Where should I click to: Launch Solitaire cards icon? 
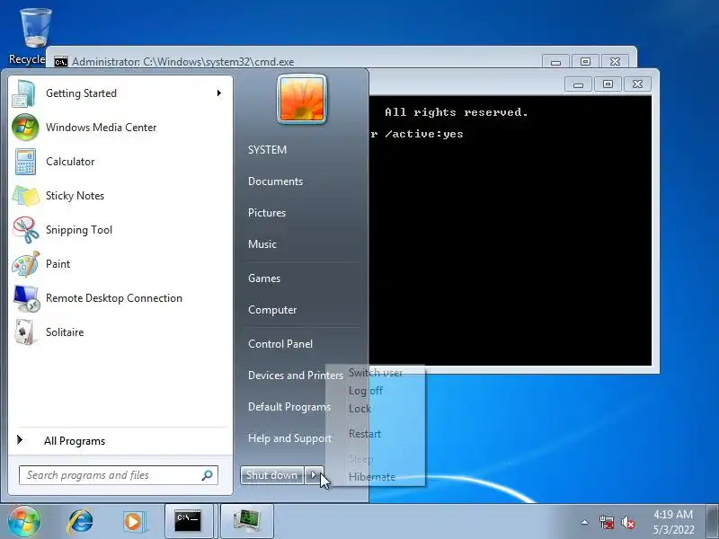point(25,332)
